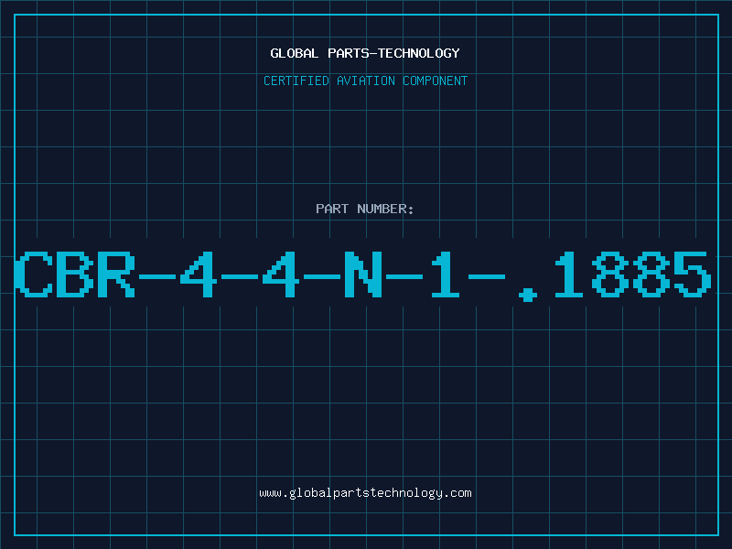Select the letter N in part number
Viewport: 732px width, 549px height.
coord(363,274)
